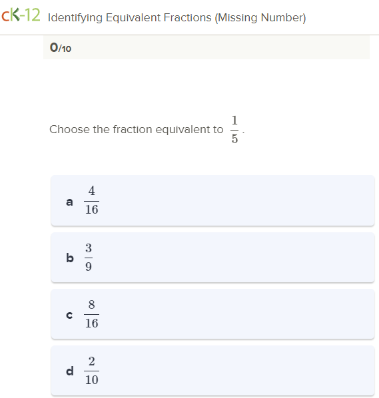
Task: Click the letter d option label
Action: pyautogui.click(x=70, y=371)
